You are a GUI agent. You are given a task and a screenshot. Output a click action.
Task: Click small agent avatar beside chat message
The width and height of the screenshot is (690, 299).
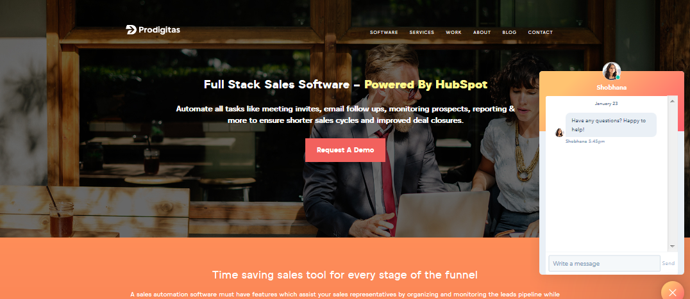(559, 133)
